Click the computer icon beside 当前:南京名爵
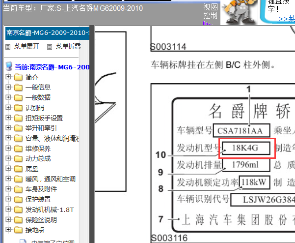The image size is (295, 243). pos(9,66)
